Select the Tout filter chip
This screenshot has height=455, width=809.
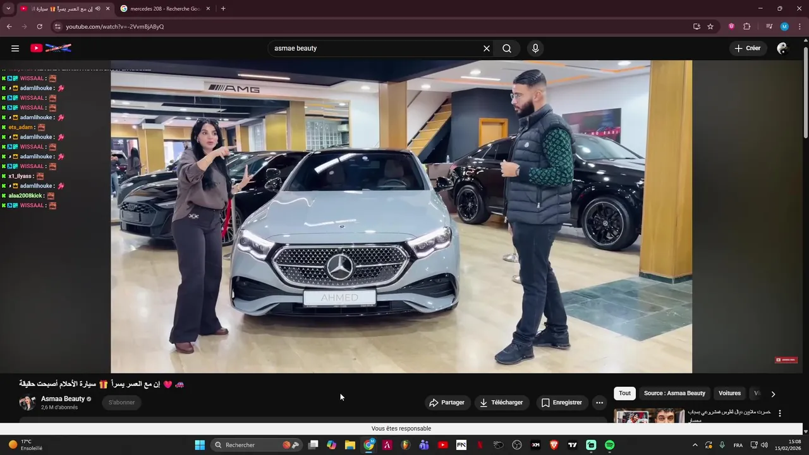click(624, 393)
